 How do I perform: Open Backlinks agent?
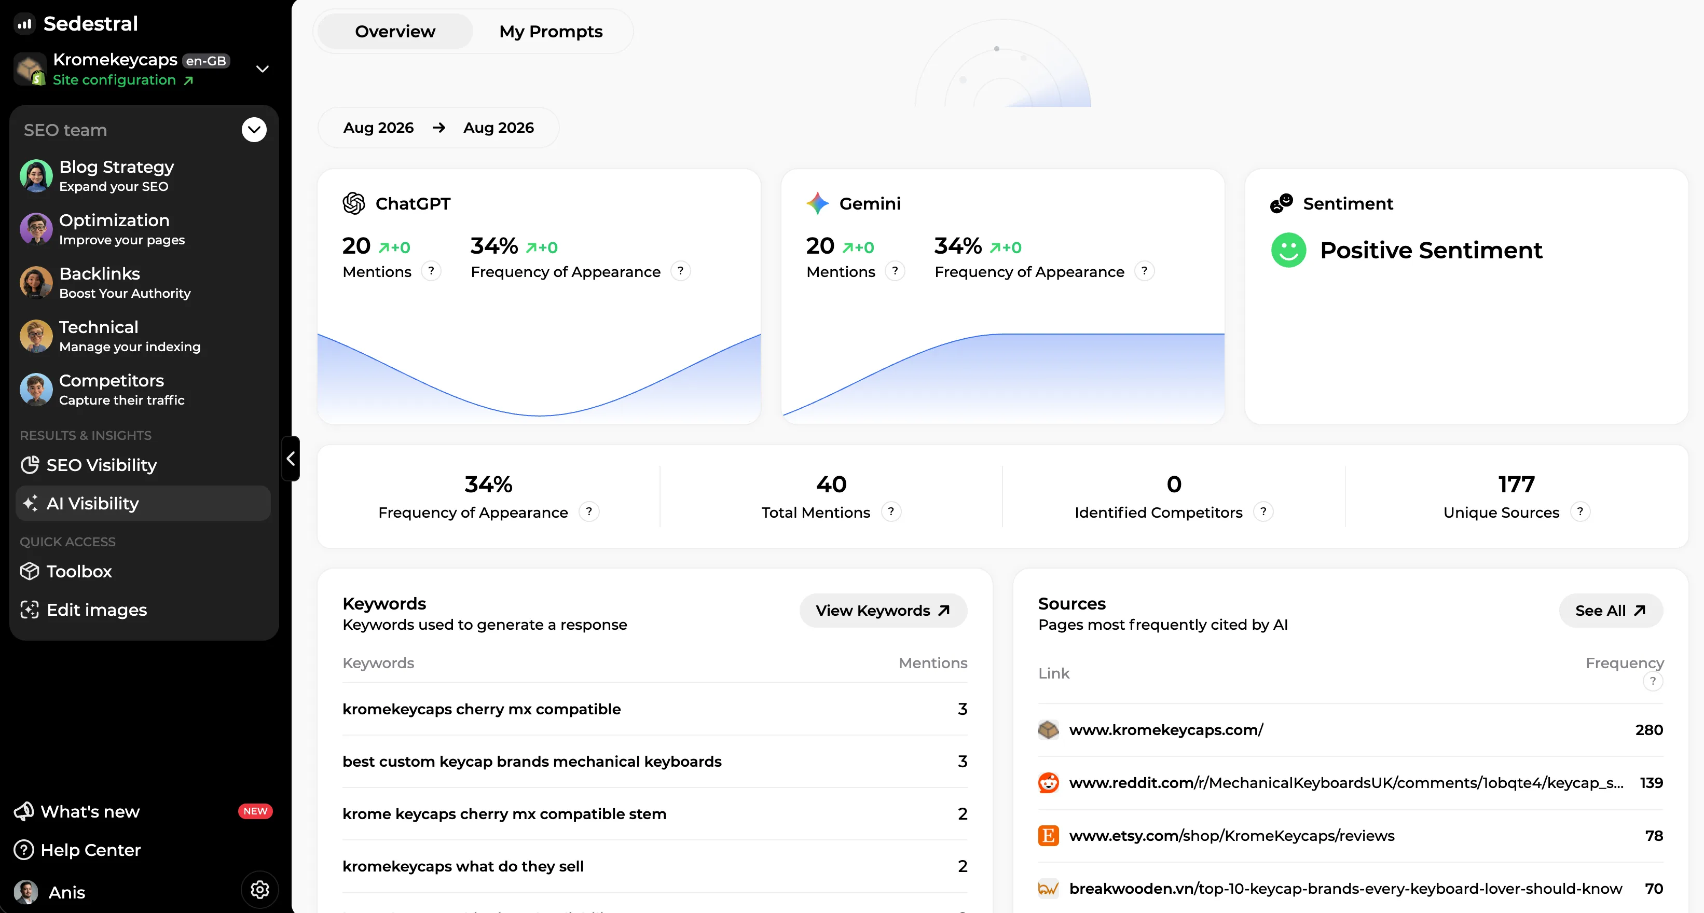coord(144,282)
